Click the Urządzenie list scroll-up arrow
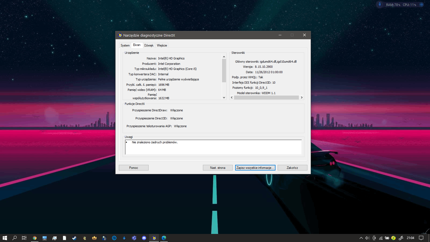The image size is (430, 242). 224,57
